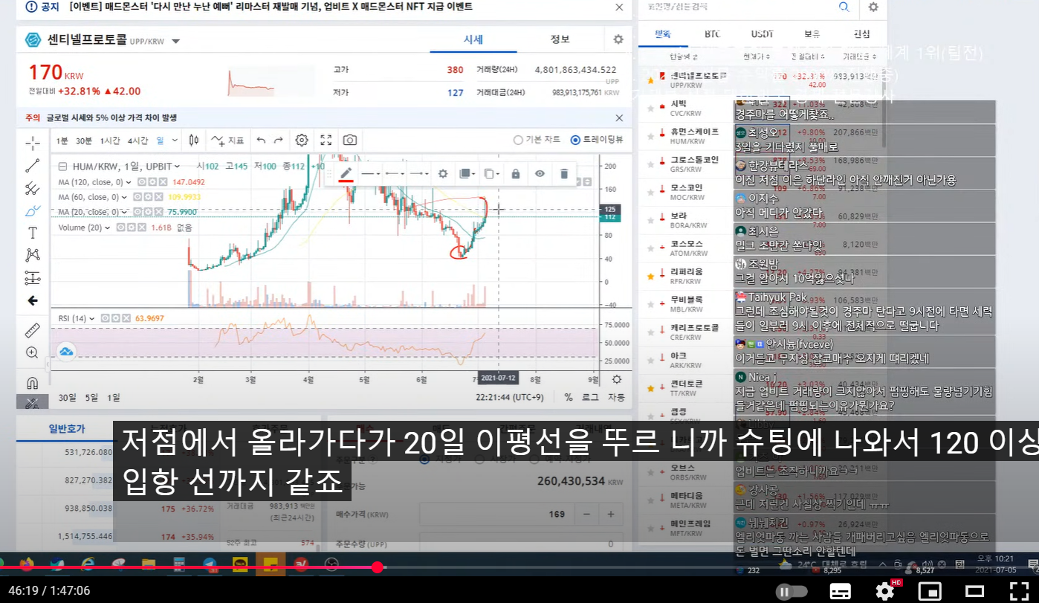Click the black back arrow in sidebar
The width and height of the screenshot is (1039, 603).
tap(33, 300)
